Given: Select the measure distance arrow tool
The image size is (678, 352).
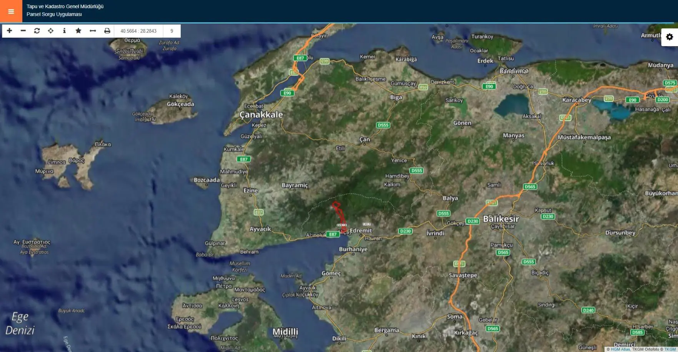Looking at the screenshot, I should [x=93, y=31].
